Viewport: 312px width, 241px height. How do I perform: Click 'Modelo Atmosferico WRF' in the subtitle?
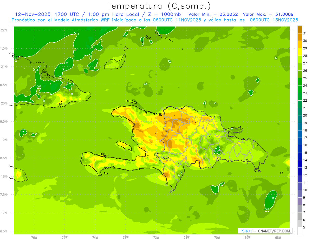(84, 20)
